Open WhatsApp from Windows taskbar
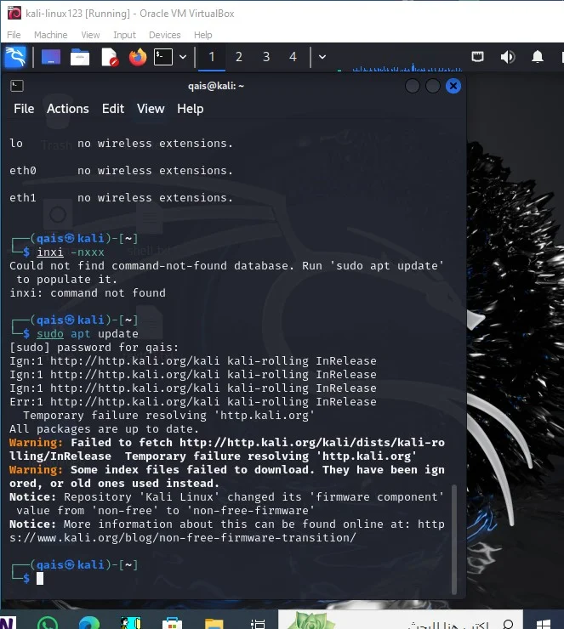 coord(48,623)
